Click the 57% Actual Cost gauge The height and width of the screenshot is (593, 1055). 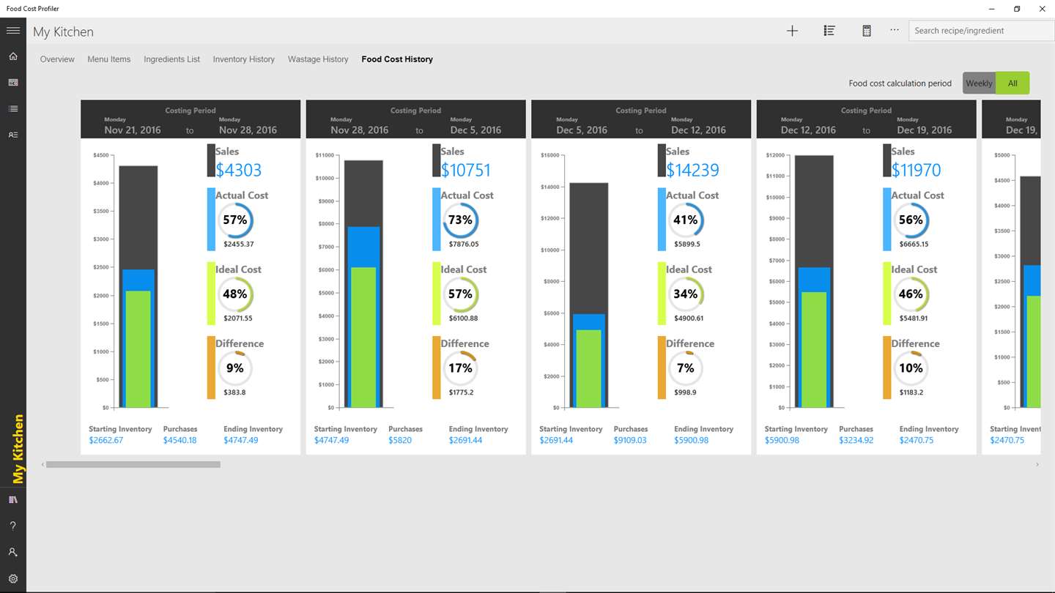pyautogui.click(x=235, y=220)
